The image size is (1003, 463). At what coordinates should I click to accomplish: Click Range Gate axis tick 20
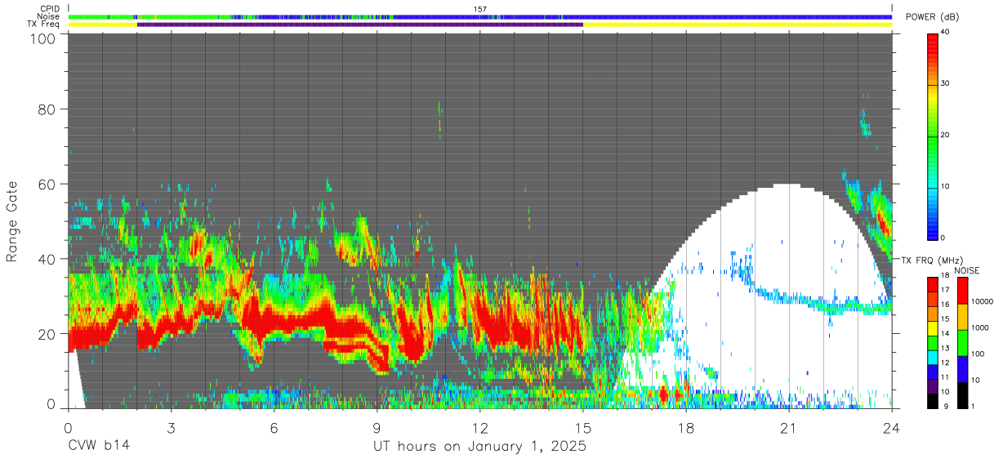point(48,334)
